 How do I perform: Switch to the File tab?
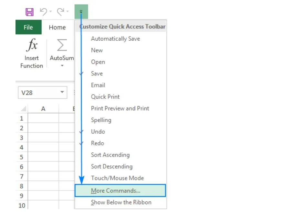click(x=28, y=27)
